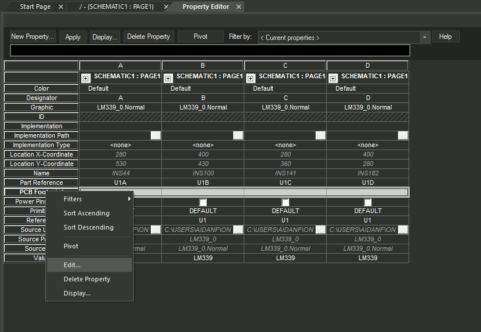Screen dimensions: 481x332
Task: Select column header D
Action: [368, 66]
